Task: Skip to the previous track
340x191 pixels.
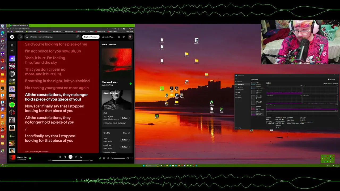Action: (x=65, y=157)
